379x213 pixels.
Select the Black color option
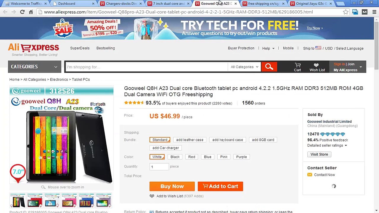tap(175, 157)
